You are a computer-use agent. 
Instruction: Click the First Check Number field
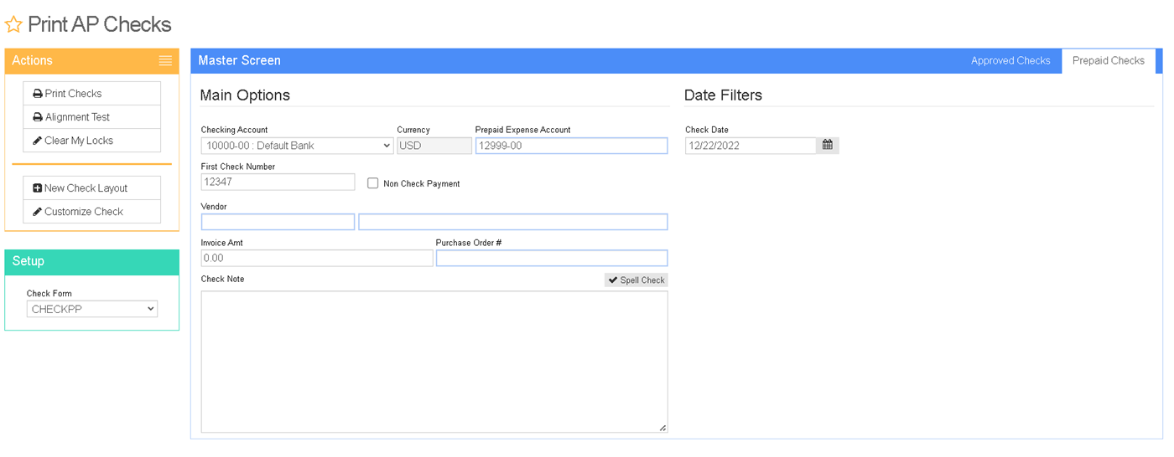click(278, 182)
